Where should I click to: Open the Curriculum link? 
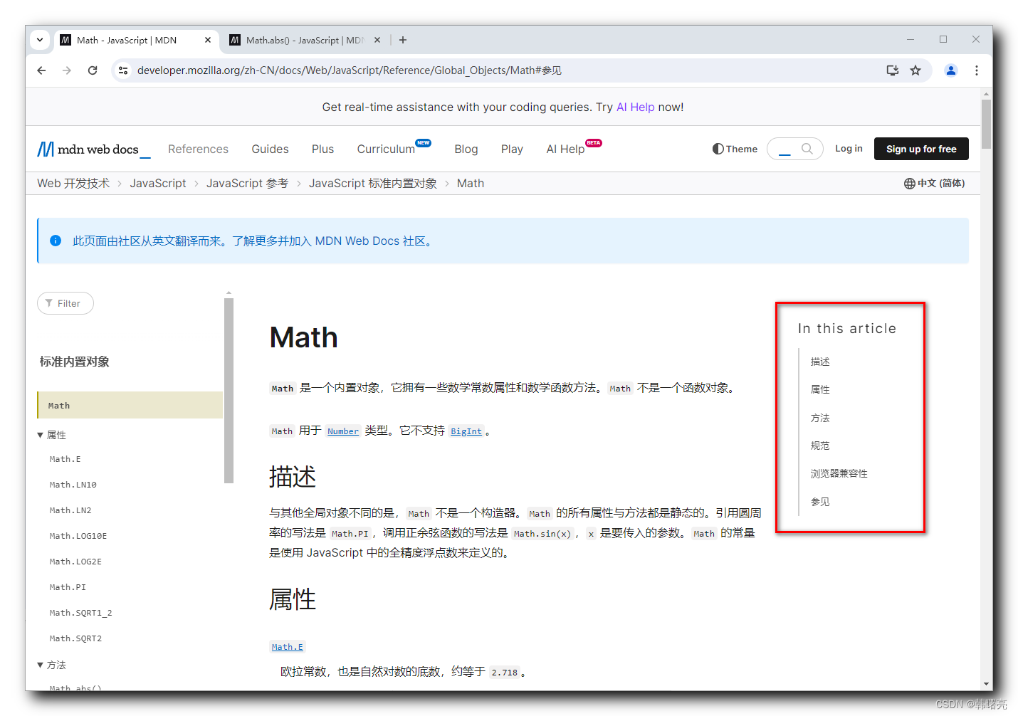click(x=386, y=149)
